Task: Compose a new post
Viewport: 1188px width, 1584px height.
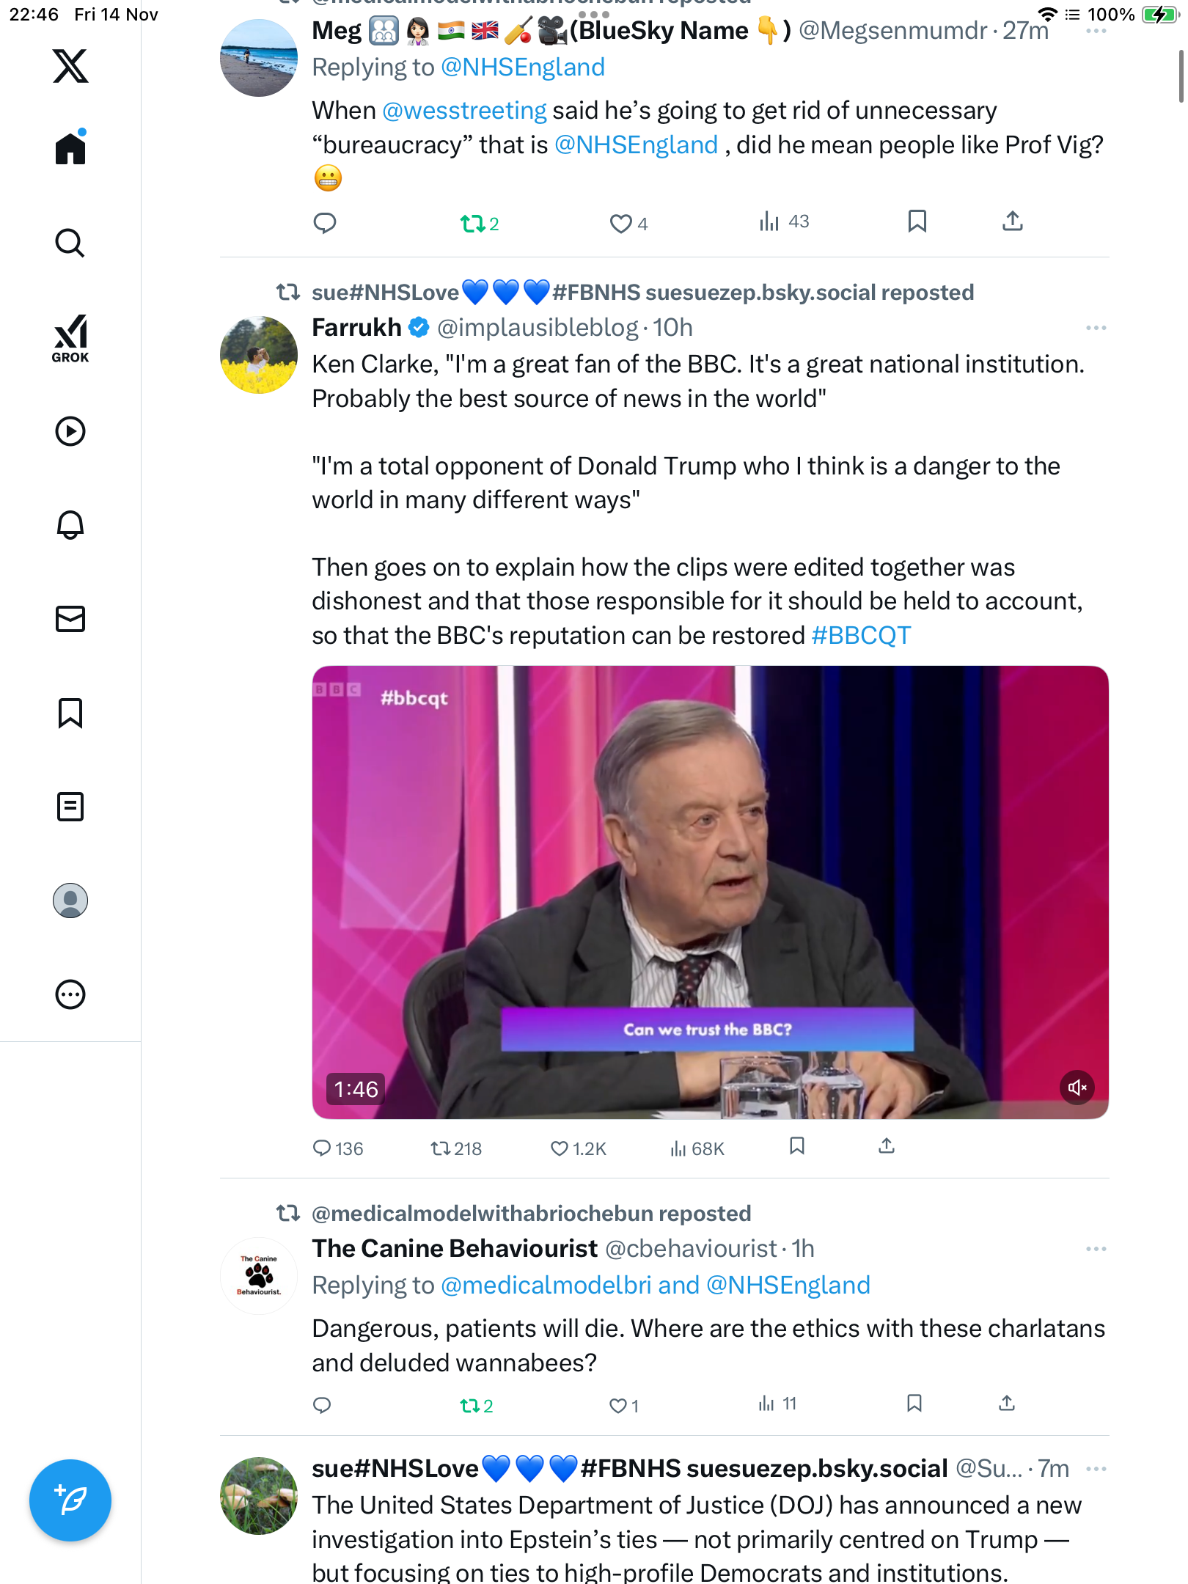Action: (x=70, y=1500)
